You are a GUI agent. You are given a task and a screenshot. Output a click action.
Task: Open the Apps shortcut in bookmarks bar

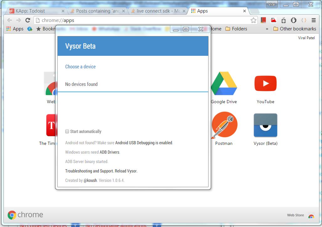pyautogui.click(x=15, y=29)
